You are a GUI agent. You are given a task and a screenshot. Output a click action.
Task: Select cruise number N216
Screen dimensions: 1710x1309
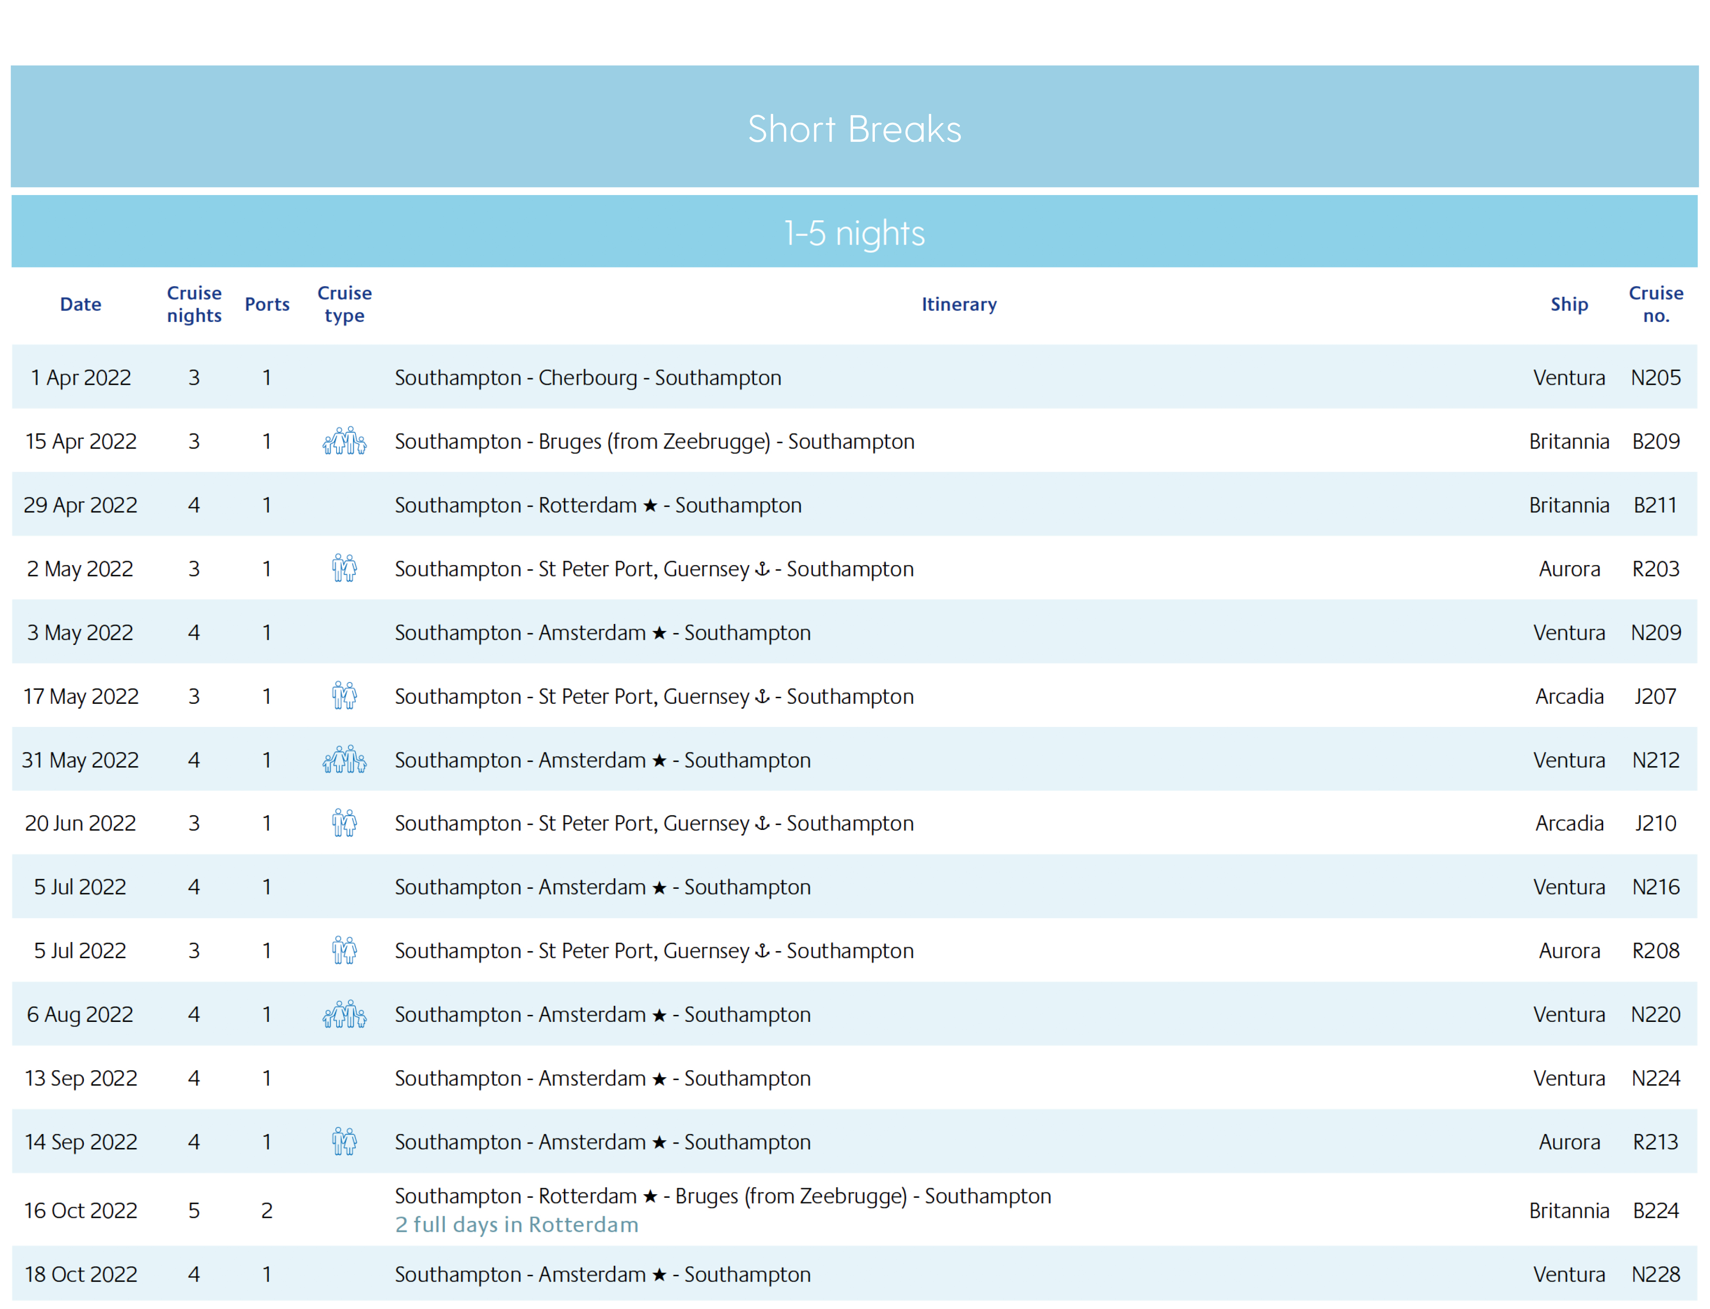1655,887
